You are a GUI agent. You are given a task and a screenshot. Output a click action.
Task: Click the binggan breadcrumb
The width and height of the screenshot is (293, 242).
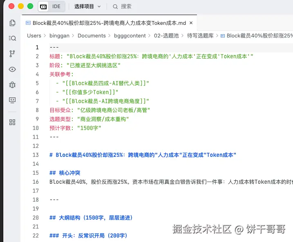pos(59,35)
